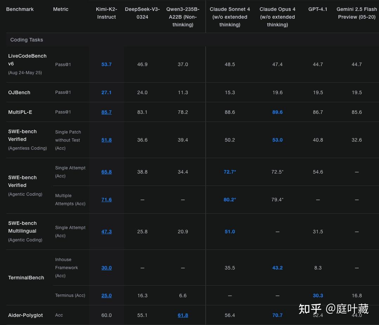Click the underlined 30.0 TerminalBench score
The width and height of the screenshot is (379, 325).
(106, 268)
